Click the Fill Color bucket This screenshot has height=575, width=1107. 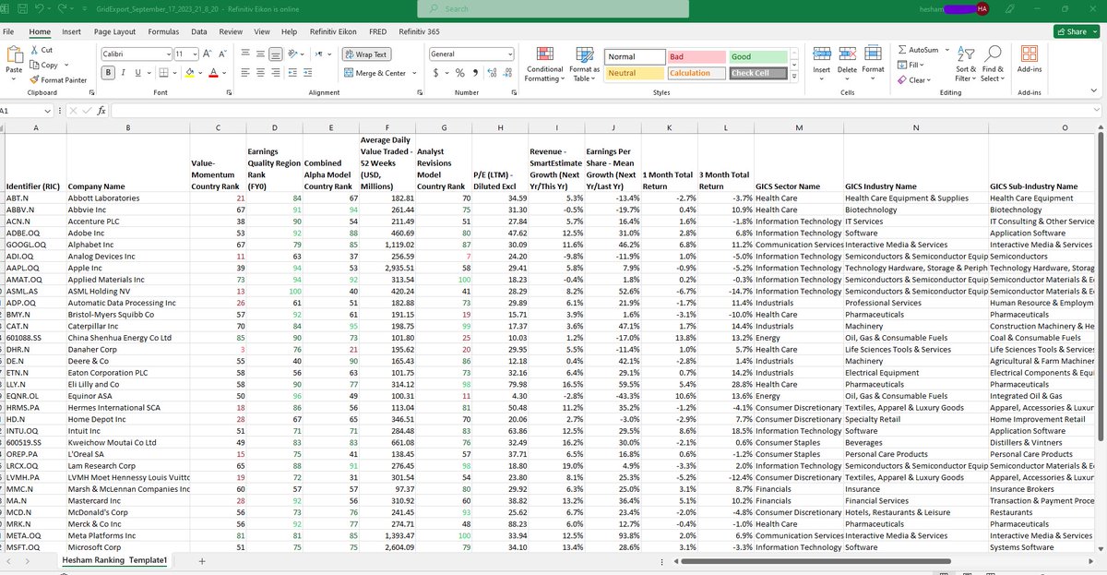click(x=190, y=73)
